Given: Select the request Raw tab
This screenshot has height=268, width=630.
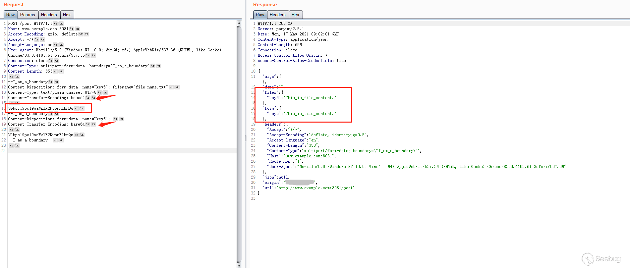Looking at the screenshot, I should pyautogui.click(x=10, y=15).
